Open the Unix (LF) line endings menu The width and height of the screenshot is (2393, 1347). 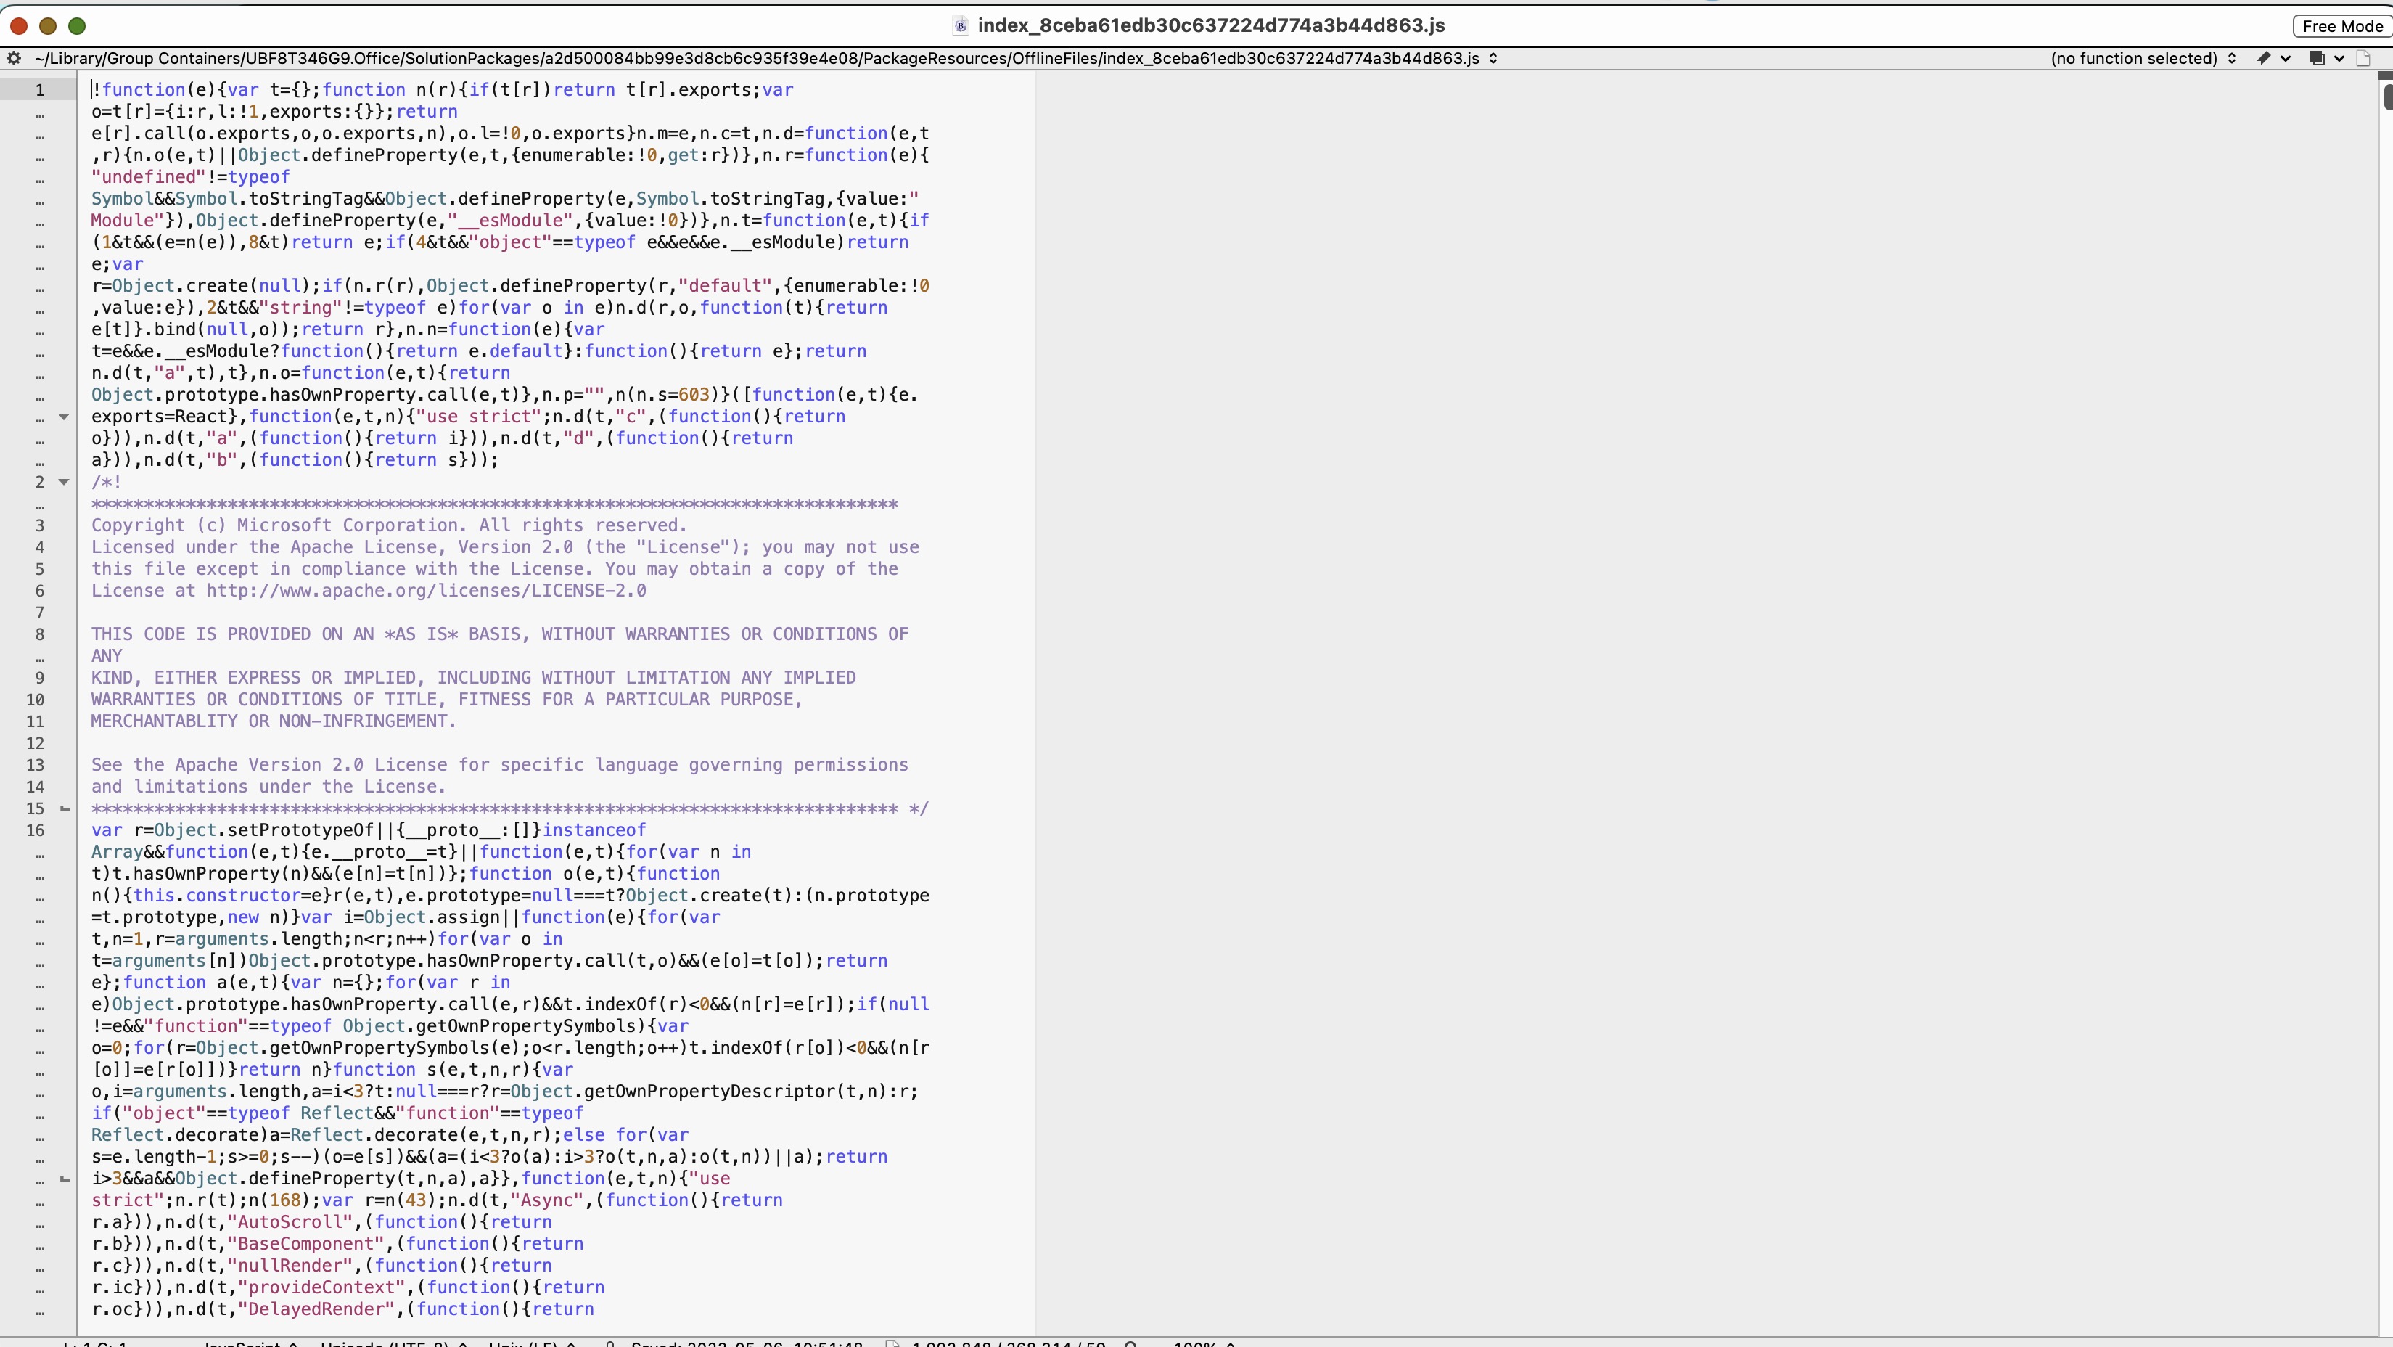[531, 1343]
